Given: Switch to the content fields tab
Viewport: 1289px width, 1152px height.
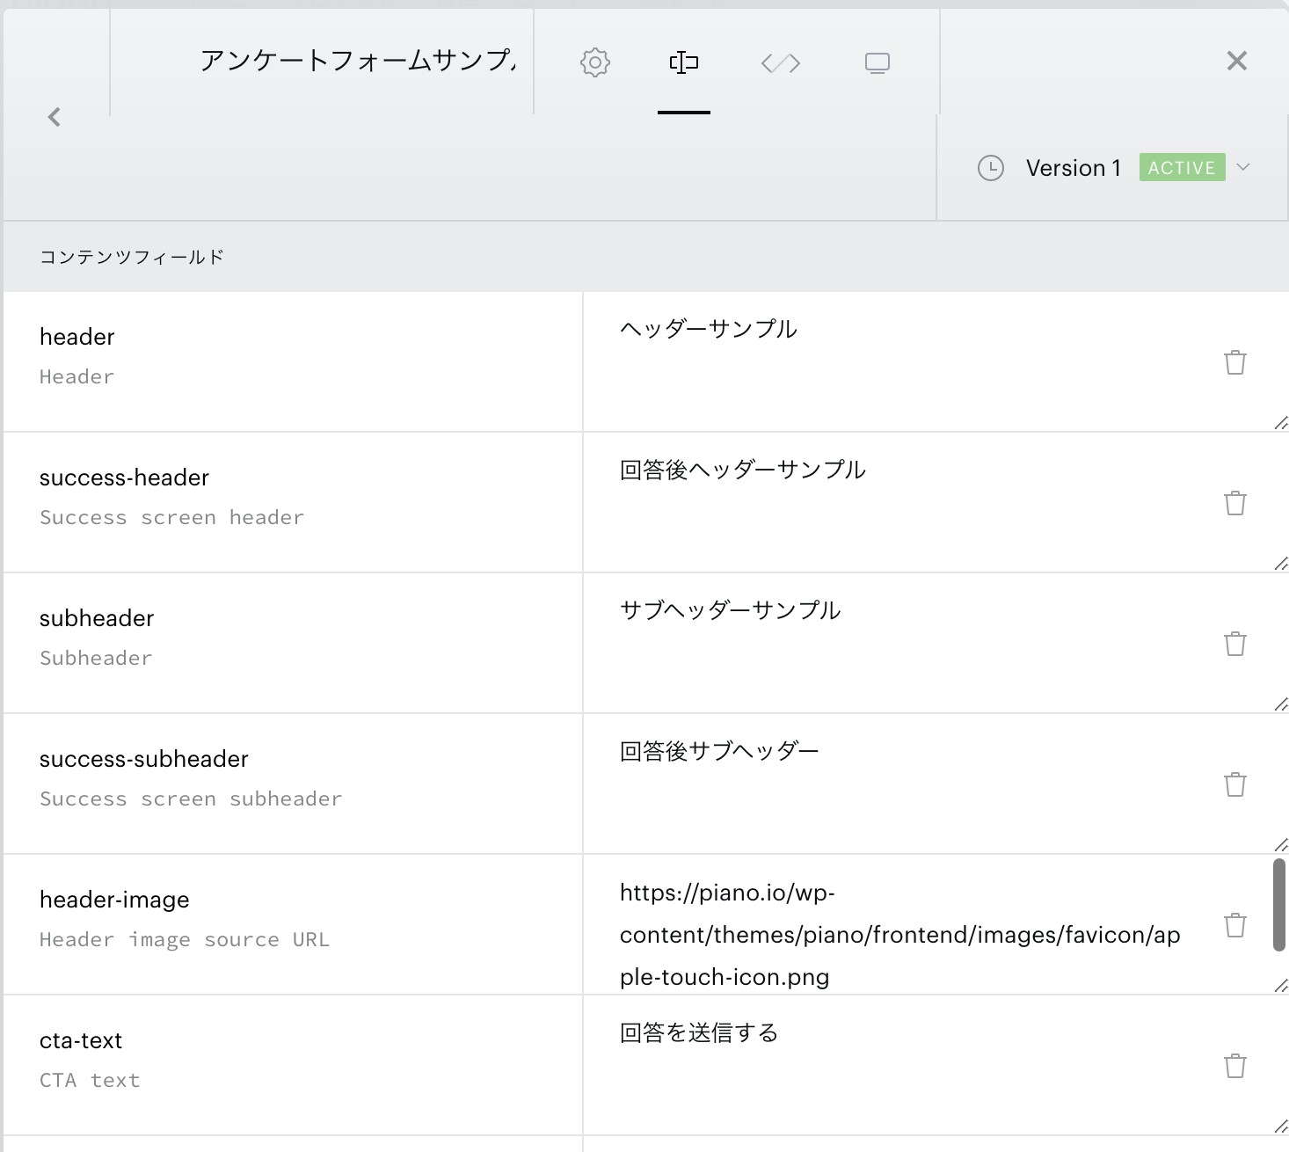Looking at the screenshot, I should [683, 63].
